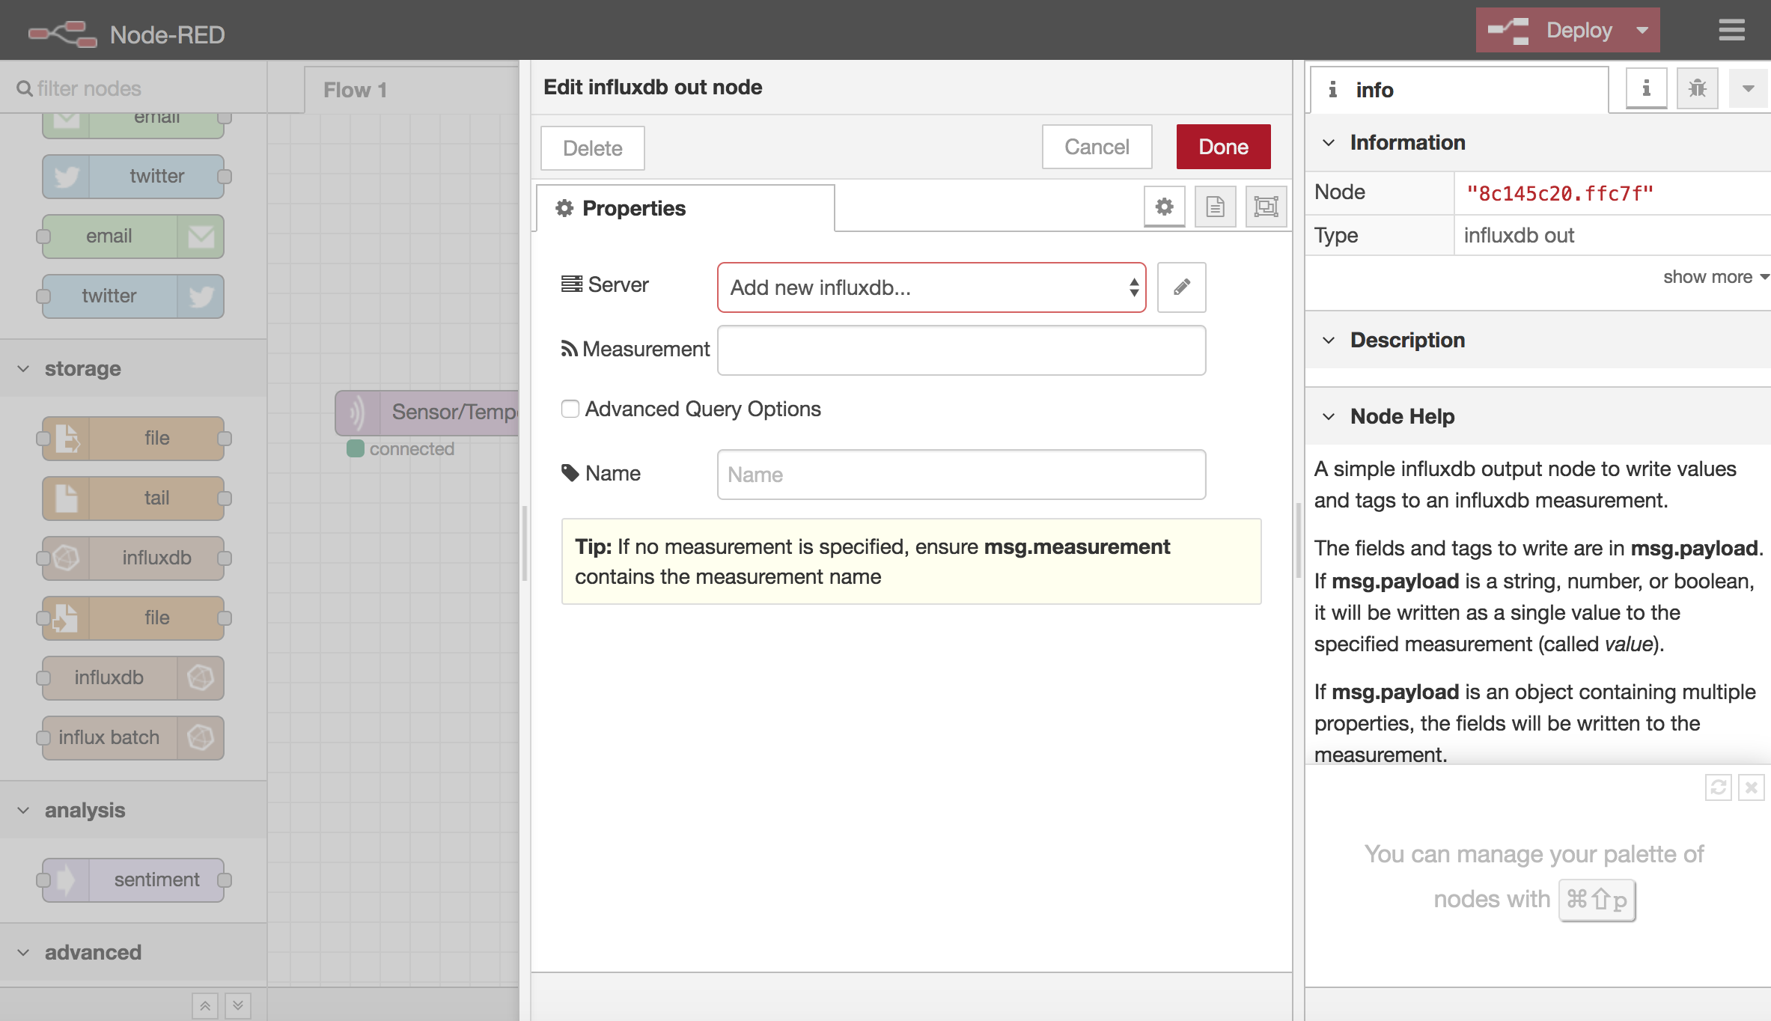Select the sentiment node in palette
Screen dimensions: 1771x1021
coord(133,880)
